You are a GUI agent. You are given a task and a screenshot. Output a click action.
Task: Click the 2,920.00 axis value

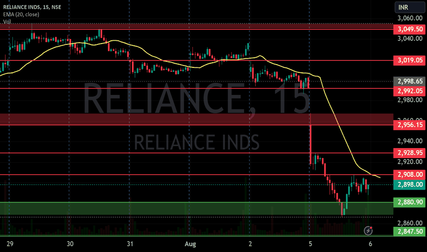[x=410, y=162]
